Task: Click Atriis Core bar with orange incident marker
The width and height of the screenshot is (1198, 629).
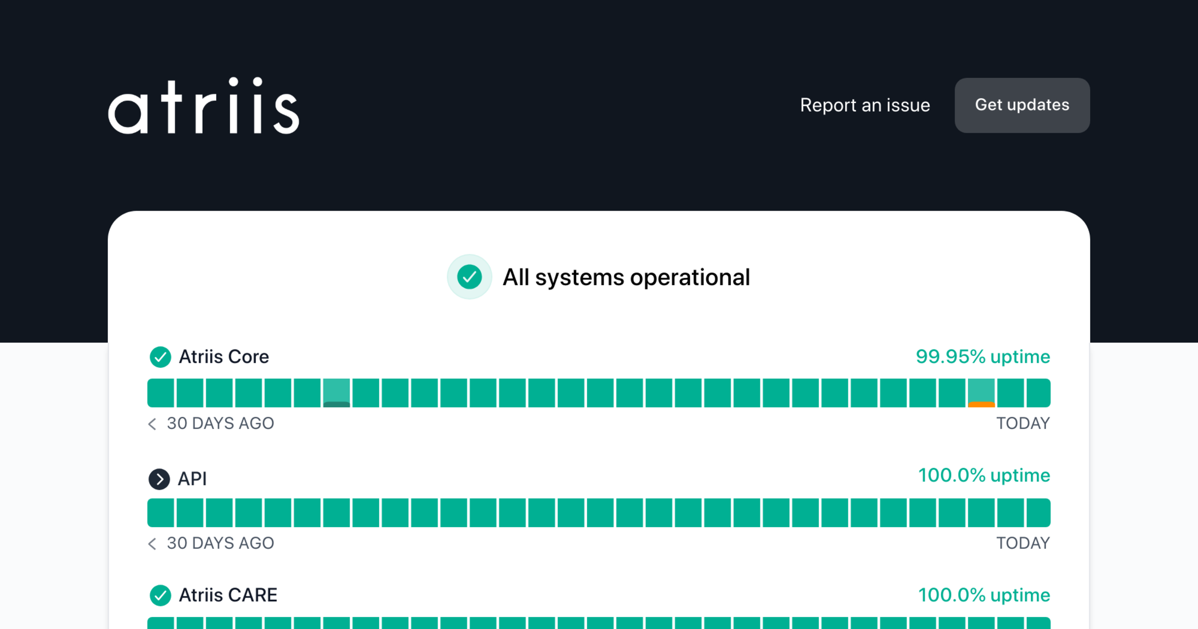Action: (981, 393)
